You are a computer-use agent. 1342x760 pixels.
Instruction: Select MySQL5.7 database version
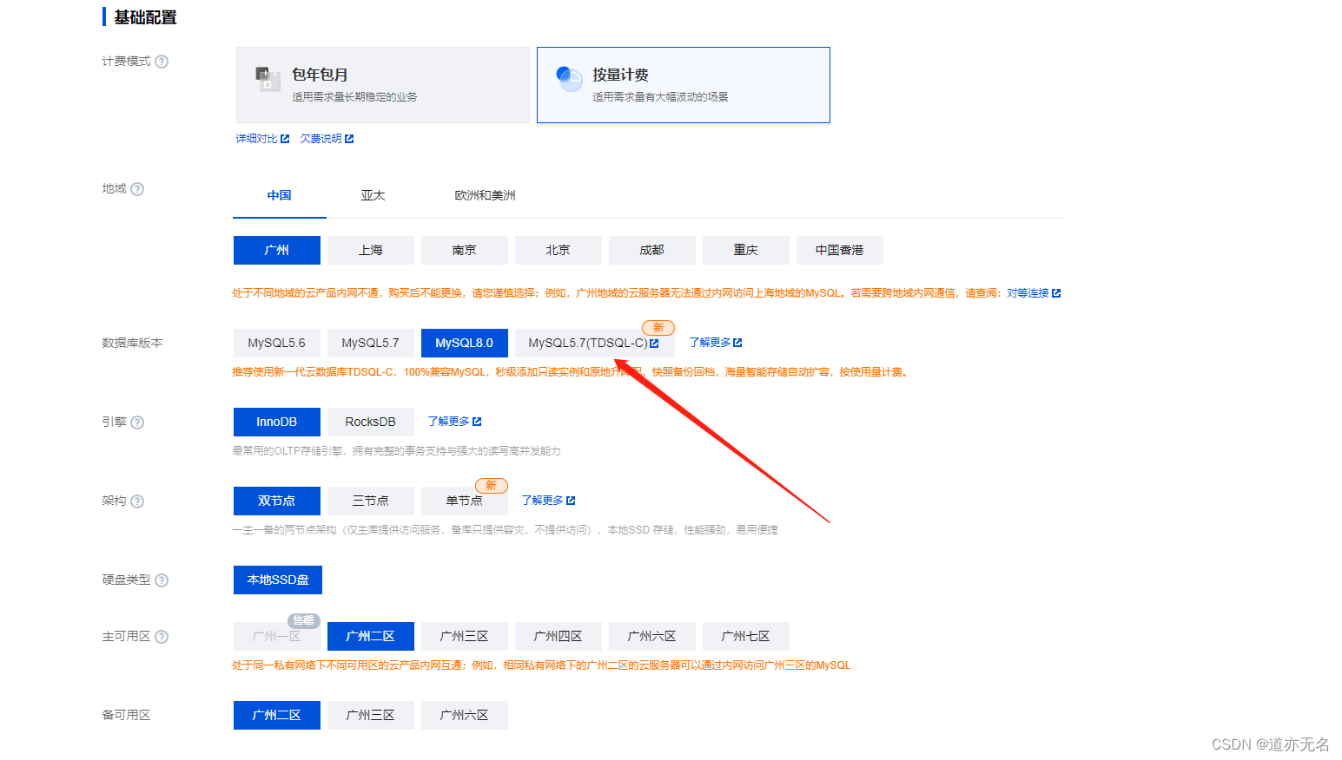(371, 343)
